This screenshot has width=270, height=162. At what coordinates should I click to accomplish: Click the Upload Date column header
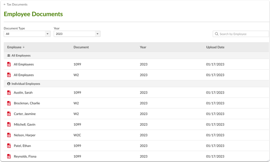215,47
